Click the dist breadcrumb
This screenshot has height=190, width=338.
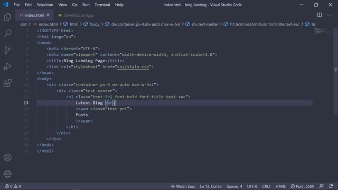(23, 24)
